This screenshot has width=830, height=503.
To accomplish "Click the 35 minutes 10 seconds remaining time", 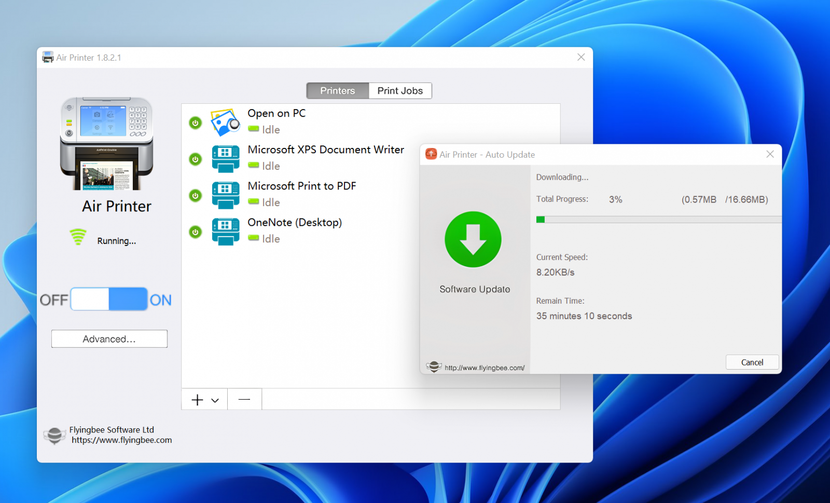I will (584, 316).
